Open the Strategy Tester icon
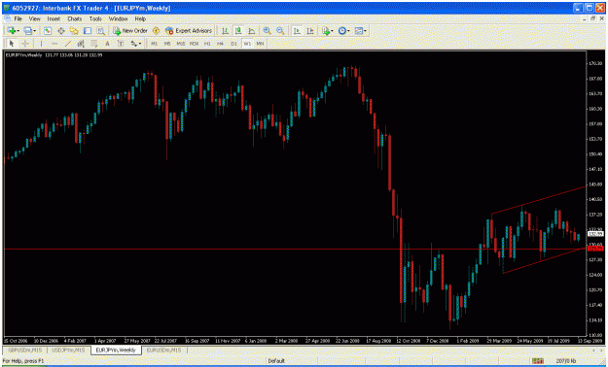This screenshot has height=367, width=608. 101,31
